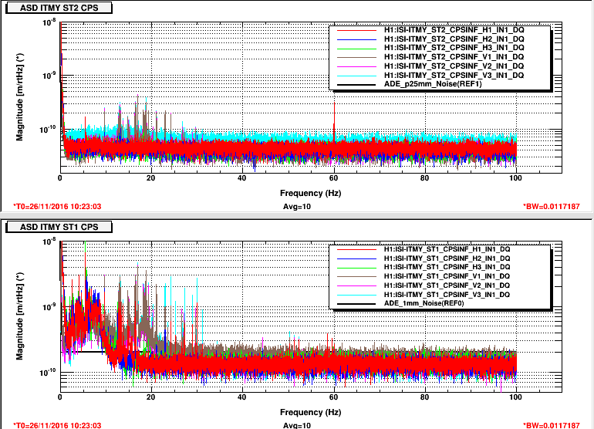Click the Frequency (Hz) label of the ST1 plot

[x=310, y=412]
